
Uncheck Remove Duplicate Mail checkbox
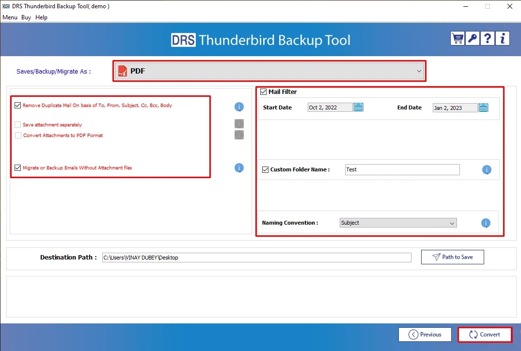(17, 105)
